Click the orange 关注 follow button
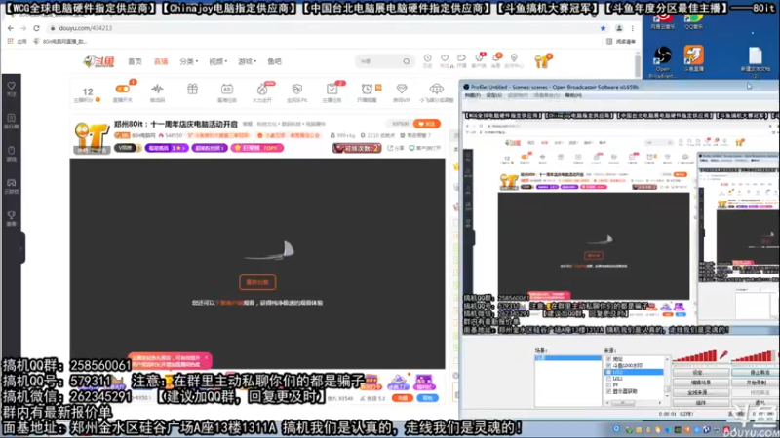Image resolution: width=780 pixels, height=438 pixels. [x=426, y=124]
